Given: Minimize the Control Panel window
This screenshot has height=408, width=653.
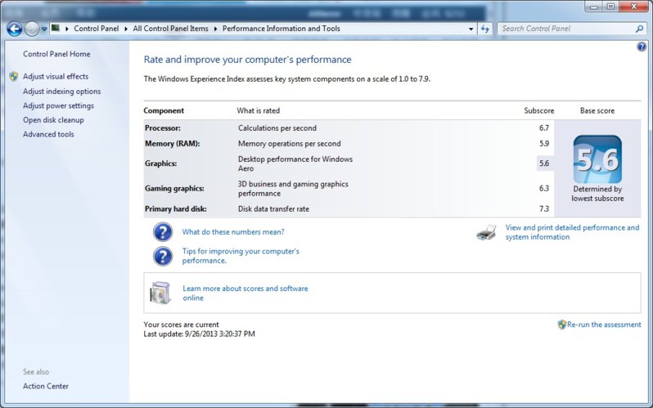Looking at the screenshot, I should pyautogui.click(x=593, y=7).
